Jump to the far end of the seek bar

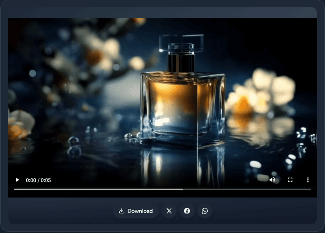[x=310, y=189]
